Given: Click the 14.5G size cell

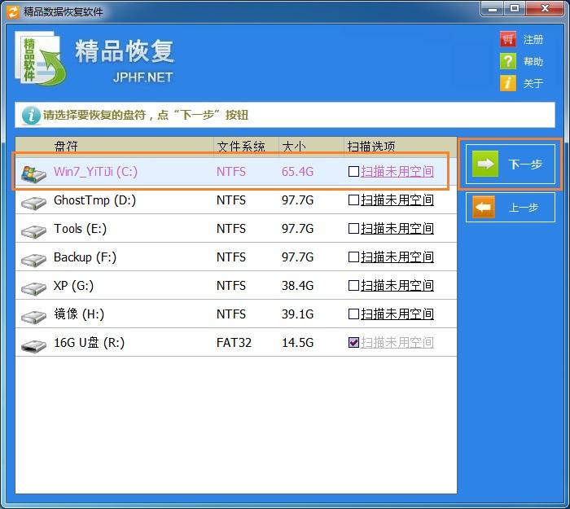Looking at the screenshot, I should tap(297, 343).
